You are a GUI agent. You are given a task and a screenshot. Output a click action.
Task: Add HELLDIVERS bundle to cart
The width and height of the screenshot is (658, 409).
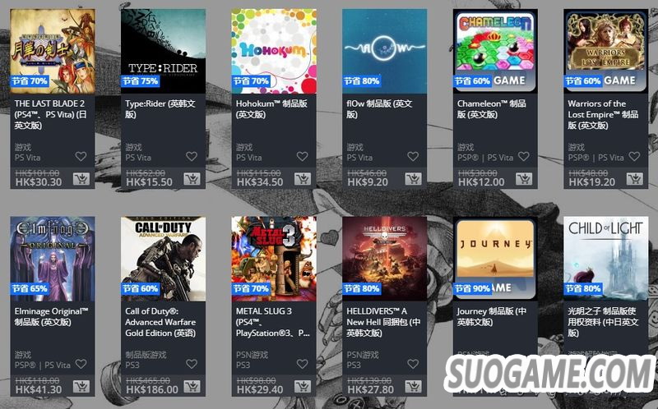414,386
